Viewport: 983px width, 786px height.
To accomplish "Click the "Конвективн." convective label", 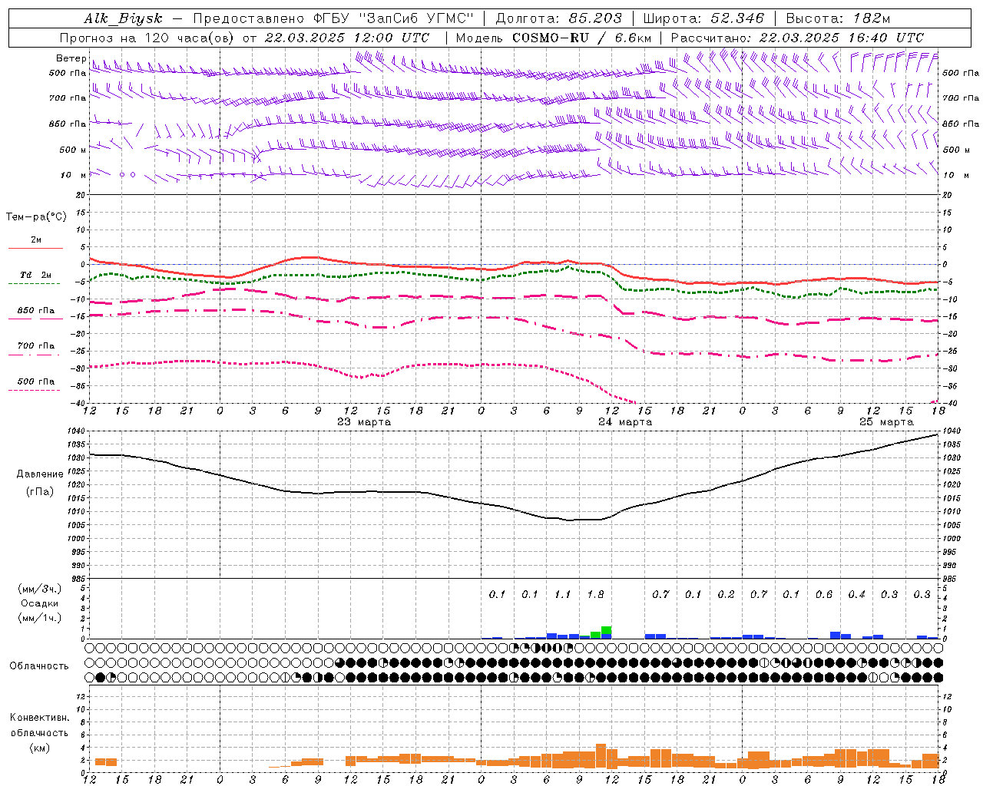I will (x=40, y=718).
